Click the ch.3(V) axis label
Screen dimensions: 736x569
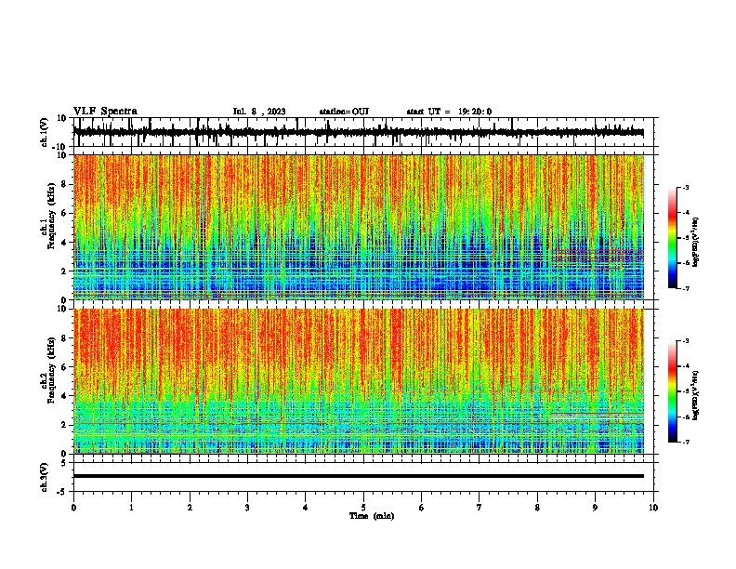point(45,477)
